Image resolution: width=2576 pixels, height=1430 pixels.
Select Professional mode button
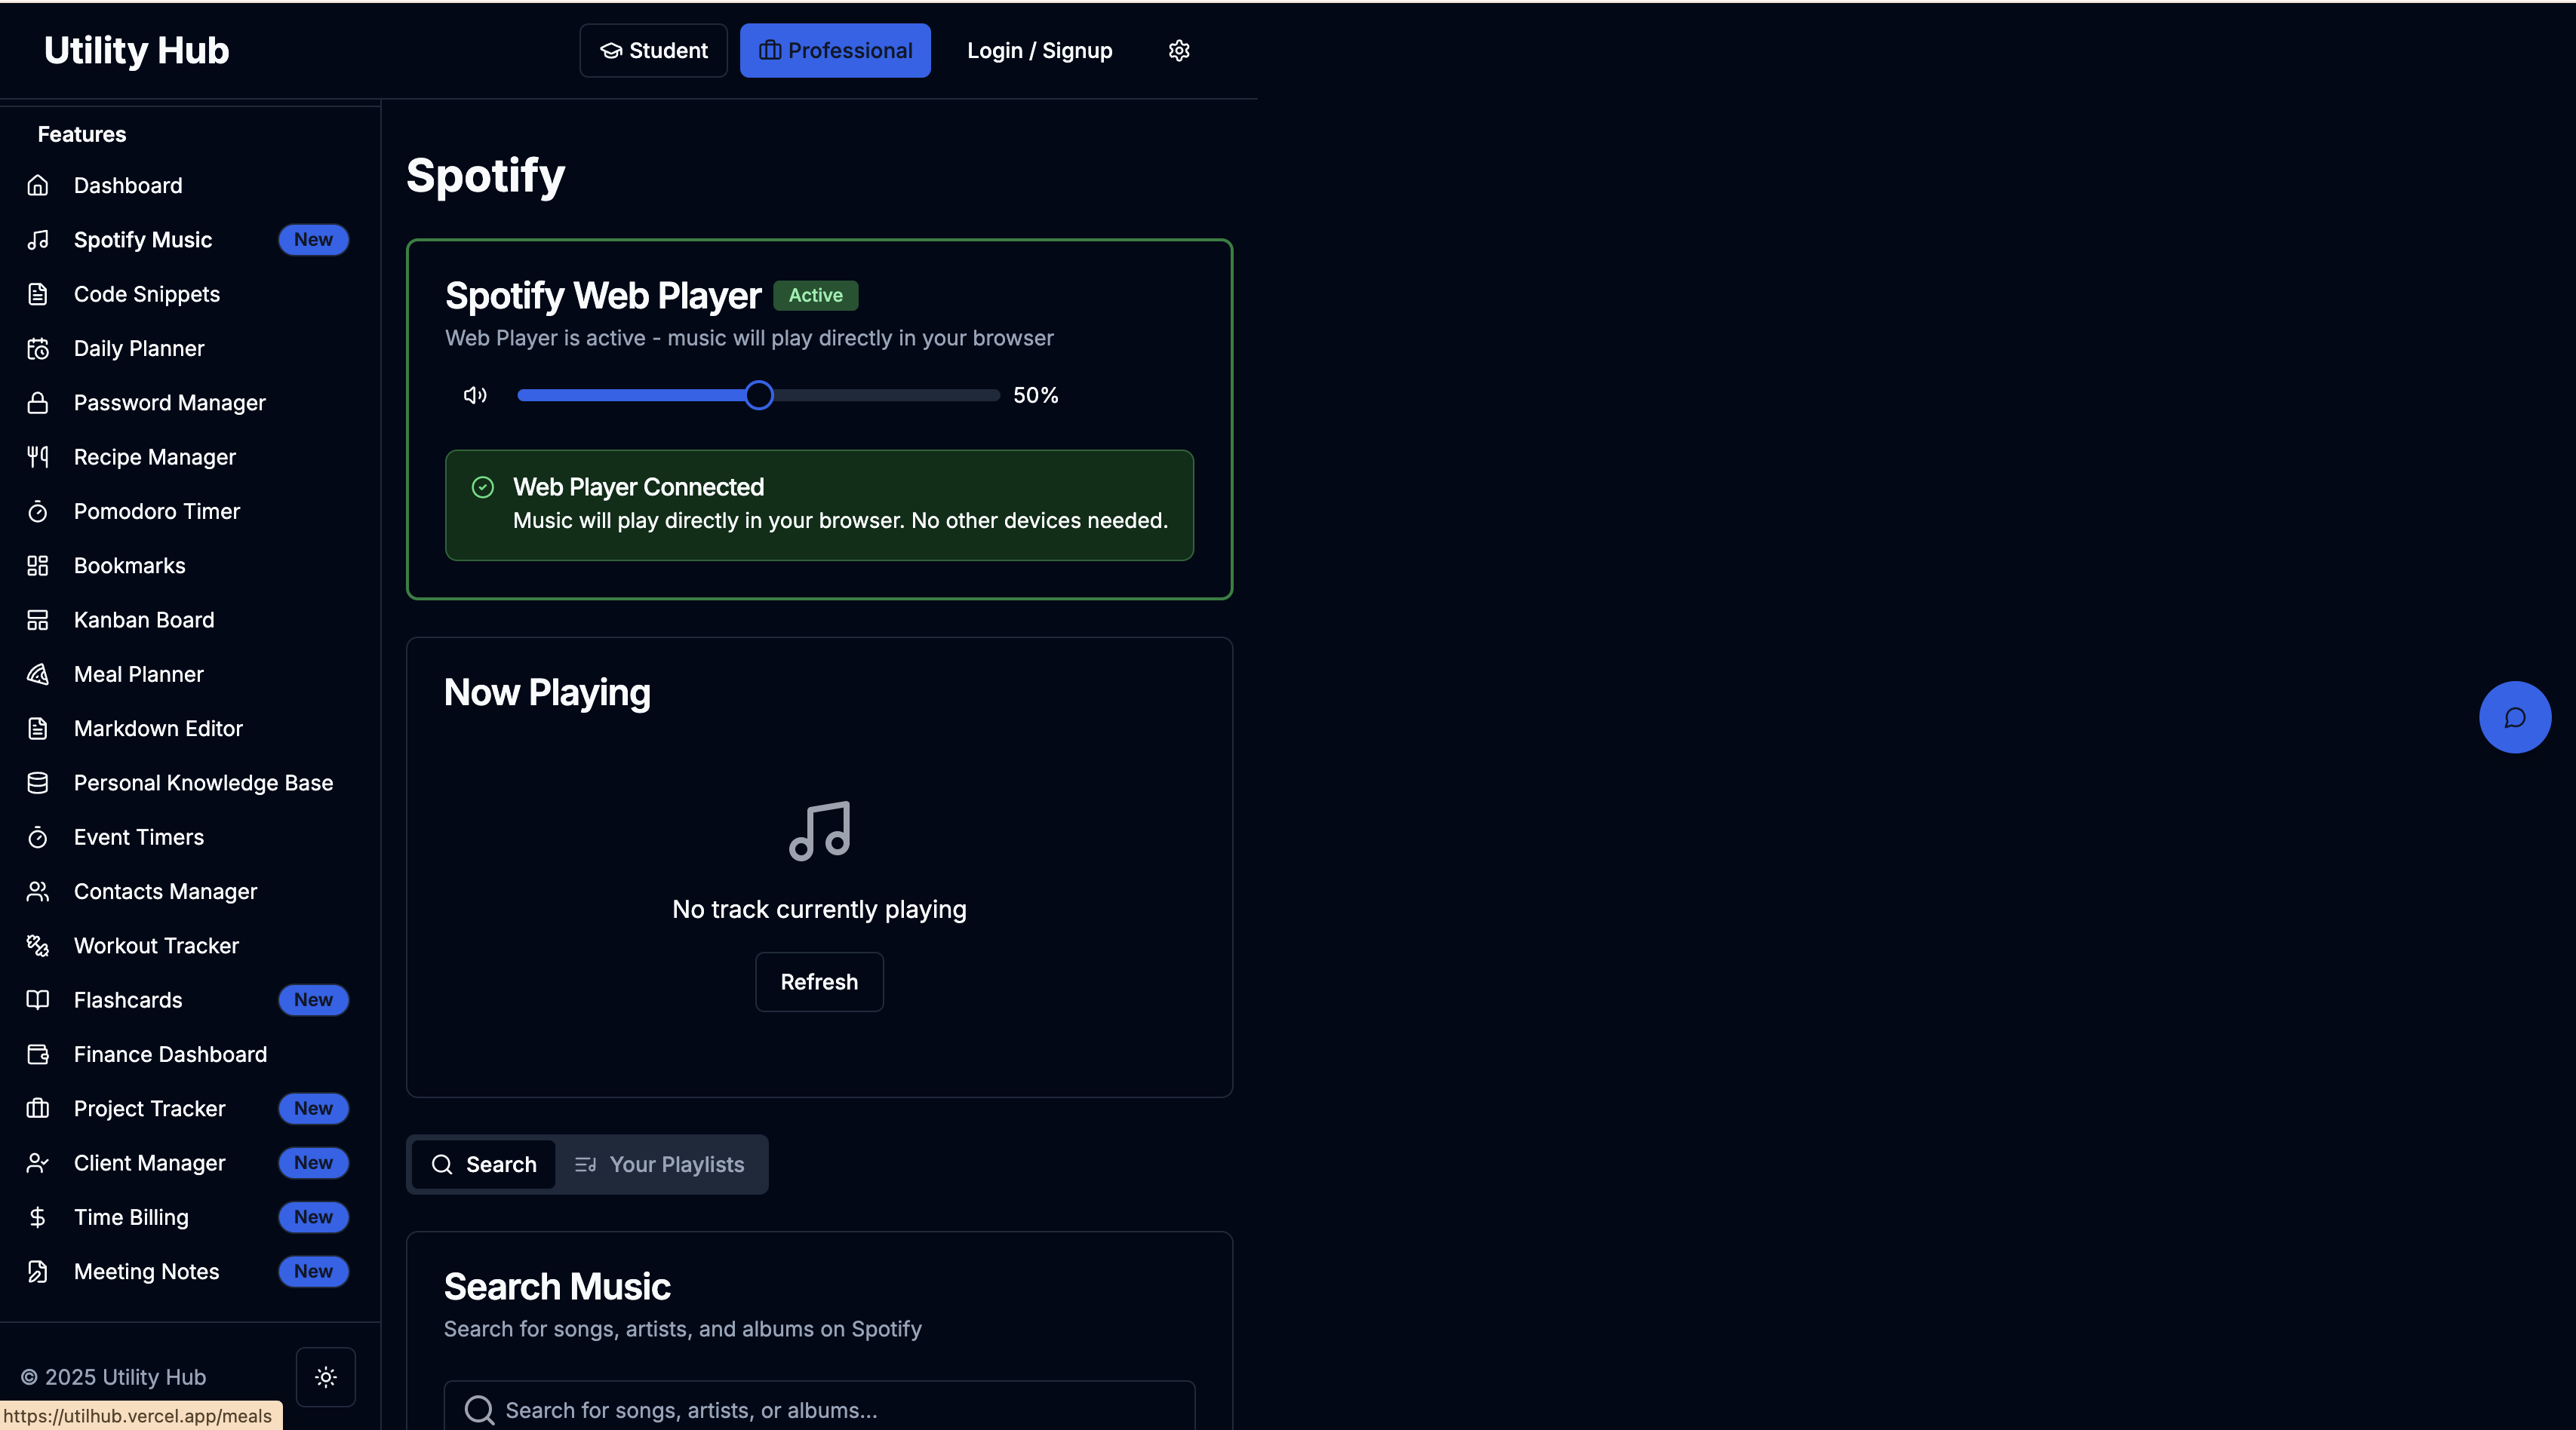coord(835,51)
